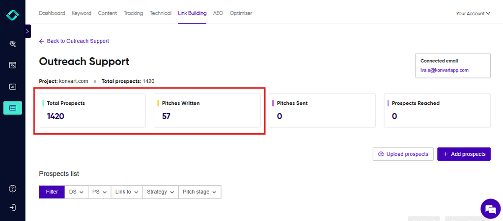Go to the Dashboard tab
This screenshot has height=221, width=503.
coord(52,13)
